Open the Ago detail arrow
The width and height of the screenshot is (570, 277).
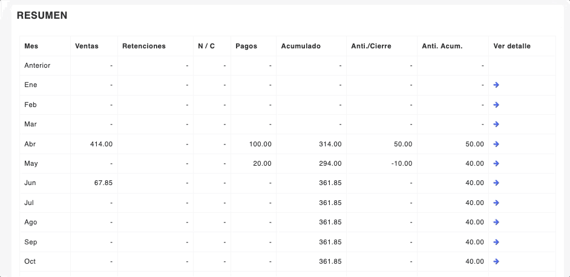point(496,223)
